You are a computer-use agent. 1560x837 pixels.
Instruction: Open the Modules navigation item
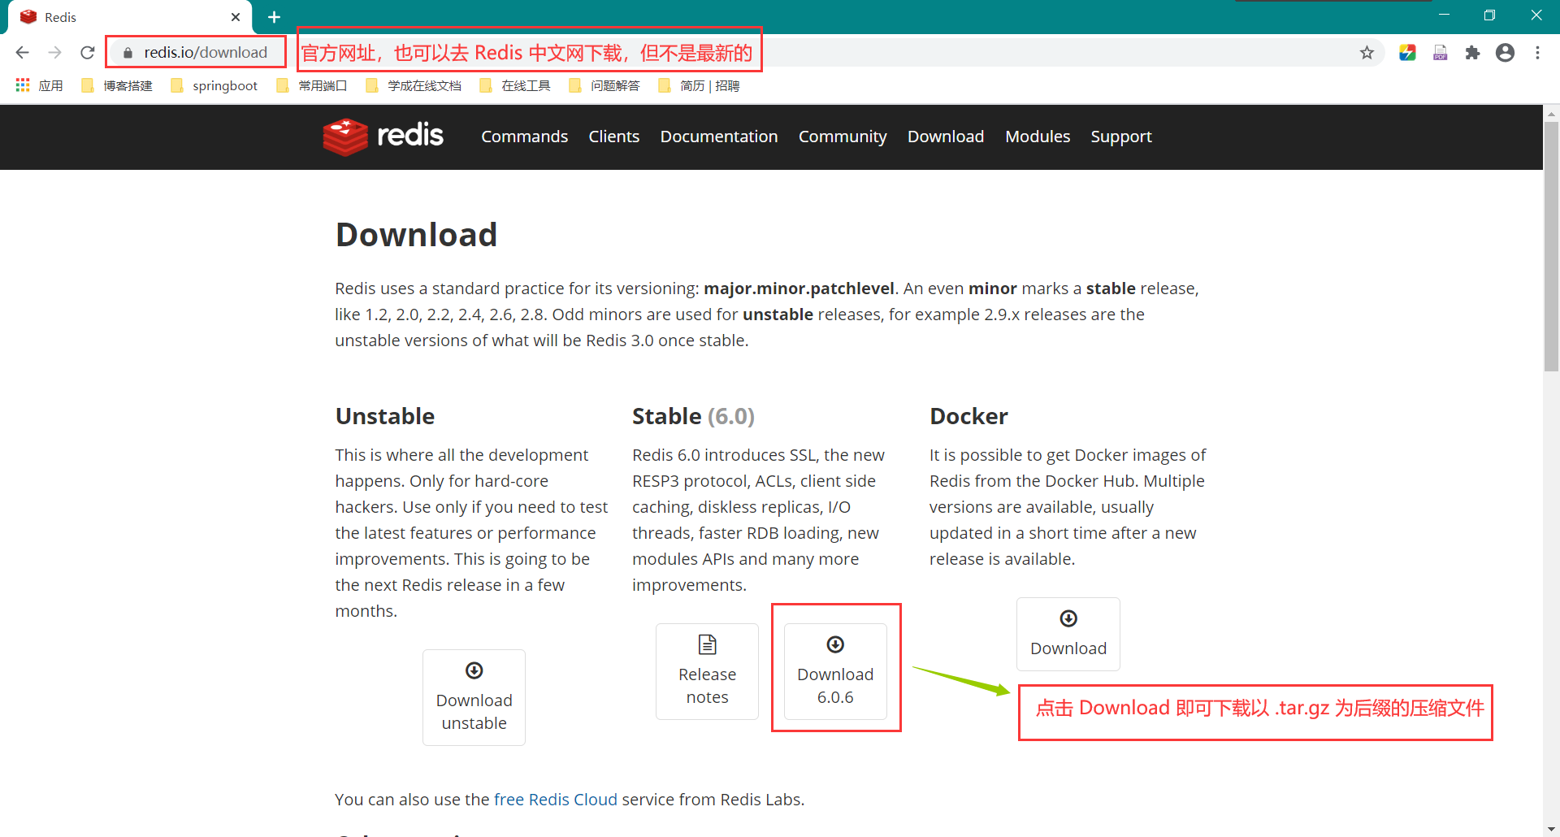coord(1037,137)
